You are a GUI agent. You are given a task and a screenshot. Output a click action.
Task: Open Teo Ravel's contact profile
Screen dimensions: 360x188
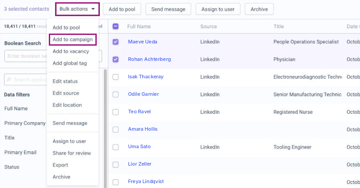point(139,111)
